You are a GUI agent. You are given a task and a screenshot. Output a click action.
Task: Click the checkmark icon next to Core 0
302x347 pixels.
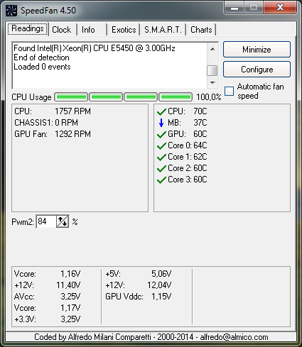[161, 145]
